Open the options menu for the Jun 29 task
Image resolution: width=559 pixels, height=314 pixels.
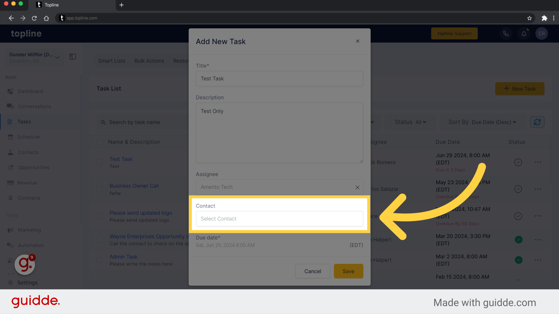pyautogui.click(x=538, y=162)
